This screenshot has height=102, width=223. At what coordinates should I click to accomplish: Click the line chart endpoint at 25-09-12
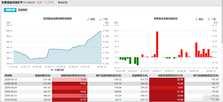(x=101, y=32)
